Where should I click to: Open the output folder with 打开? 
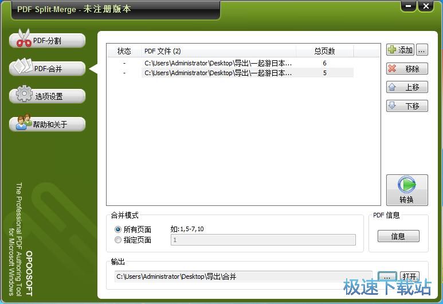coord(410,276)
